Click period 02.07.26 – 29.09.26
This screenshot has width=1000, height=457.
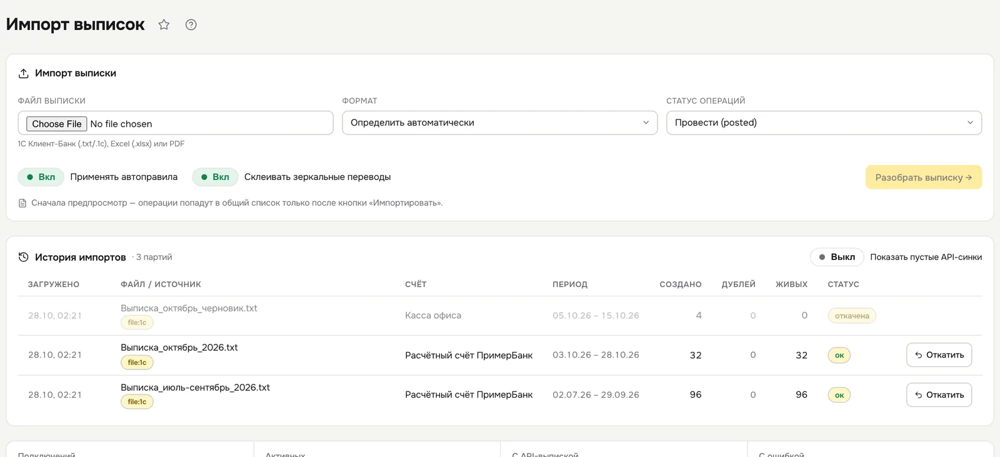[596, 395]
